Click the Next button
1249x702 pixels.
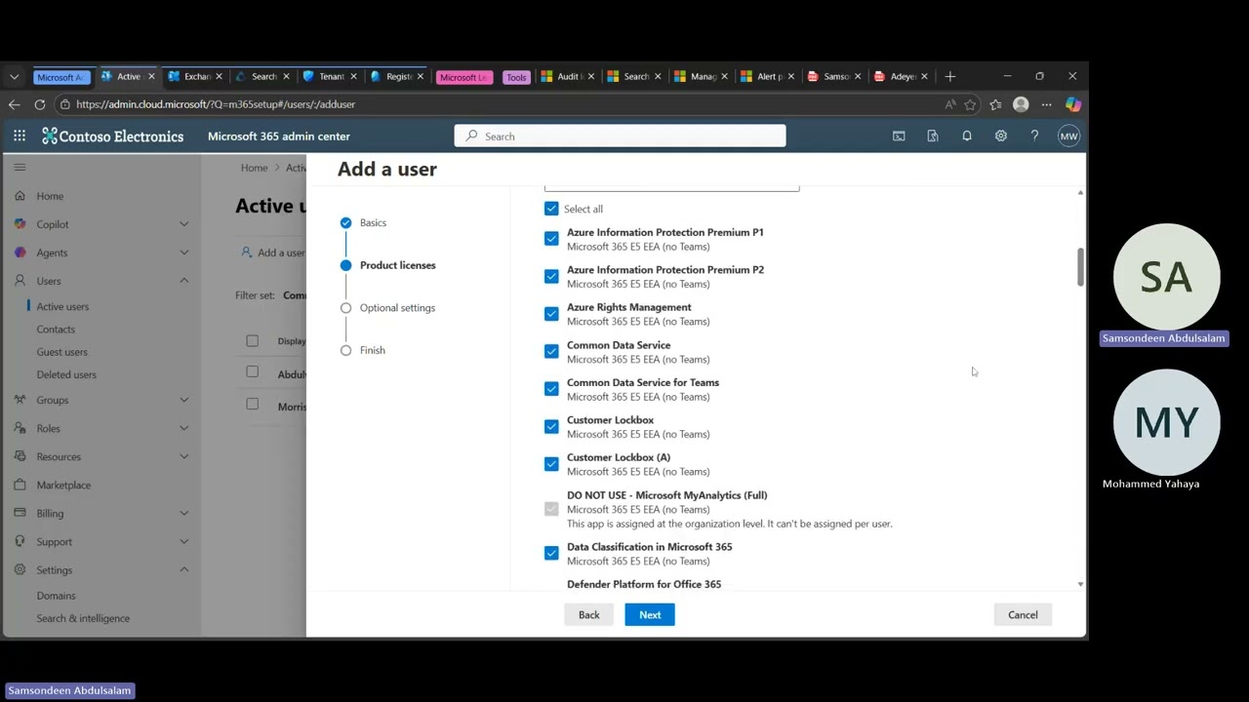tap(650, 614)
